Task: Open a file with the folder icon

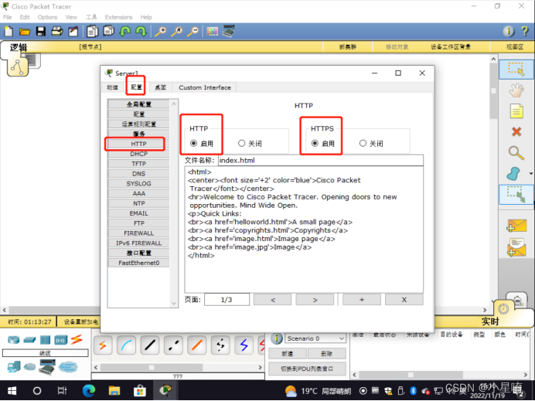Action: point(25,32)
